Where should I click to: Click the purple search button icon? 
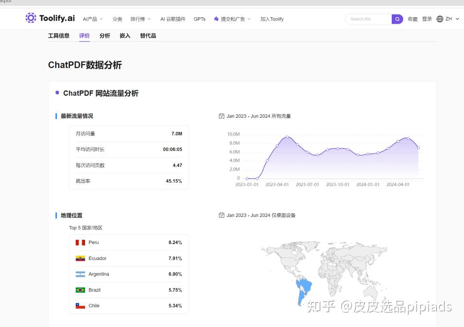(397, 19)
